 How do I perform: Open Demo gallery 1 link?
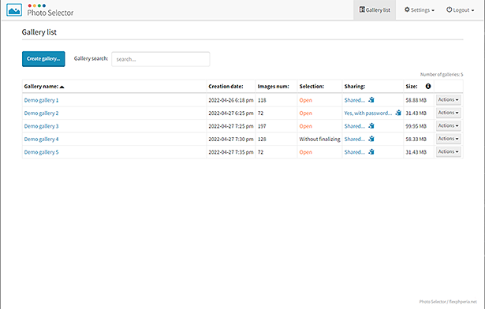pyautogui.click(x=41, y=100)
